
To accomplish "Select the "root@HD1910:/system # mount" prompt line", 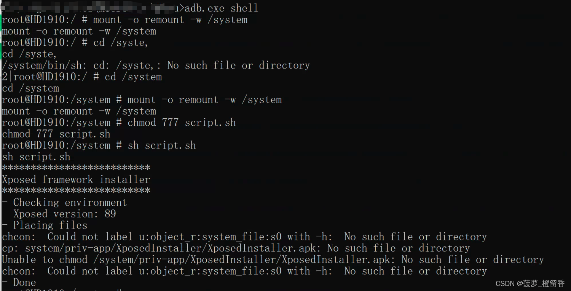I will tap(142, 100).
